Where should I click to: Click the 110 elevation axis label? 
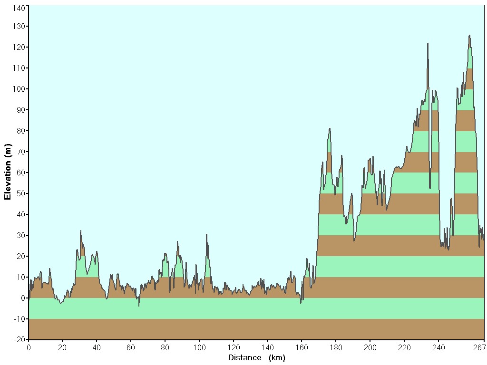pos(19,68)
